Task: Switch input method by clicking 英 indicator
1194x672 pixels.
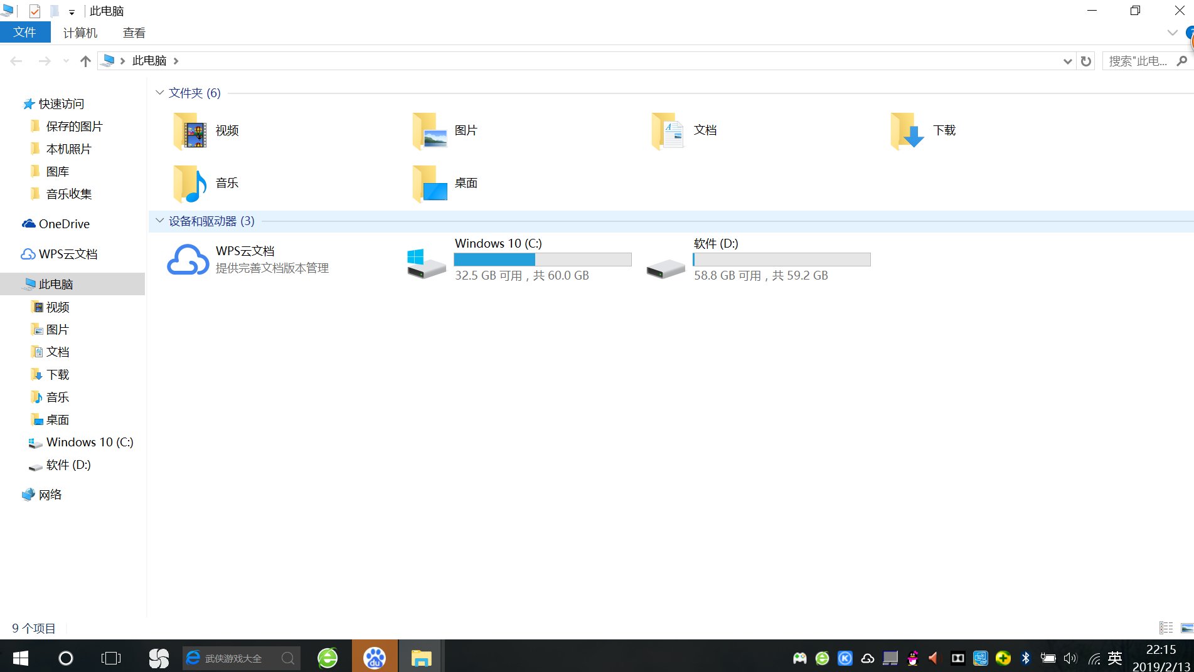Action: tap(1114, 658)
